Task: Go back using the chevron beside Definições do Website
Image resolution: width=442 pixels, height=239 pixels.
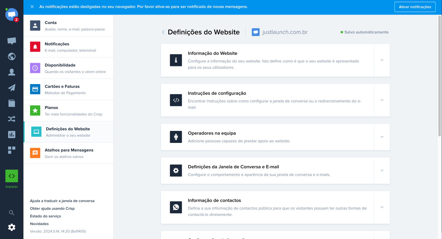Action: (163, 32)
